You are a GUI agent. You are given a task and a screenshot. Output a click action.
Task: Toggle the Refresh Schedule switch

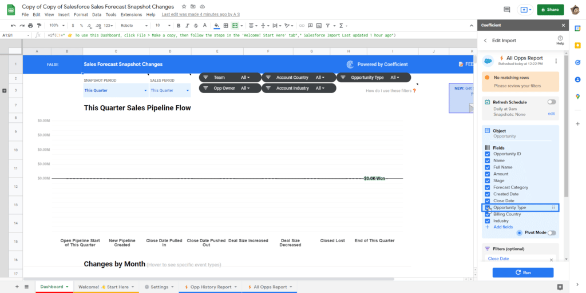(552, 102)
